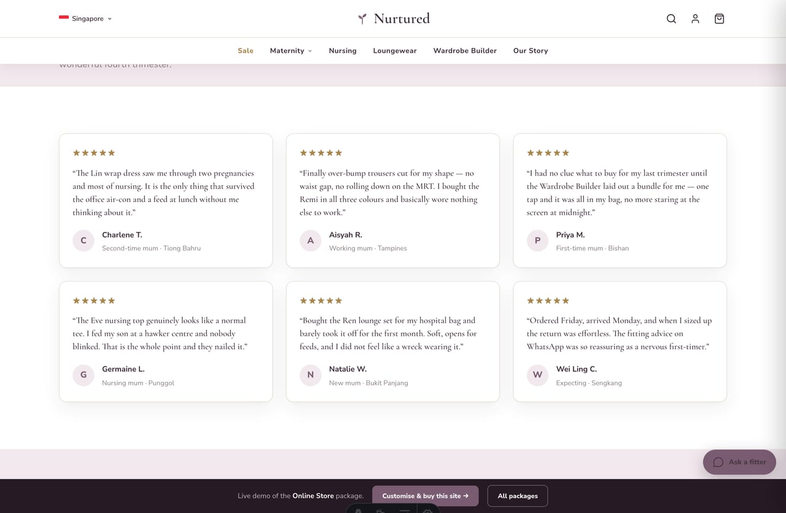Select reviewer name Natalie W.
The width and height of the screenshot is (786, 513).
(x=348, y=369)
